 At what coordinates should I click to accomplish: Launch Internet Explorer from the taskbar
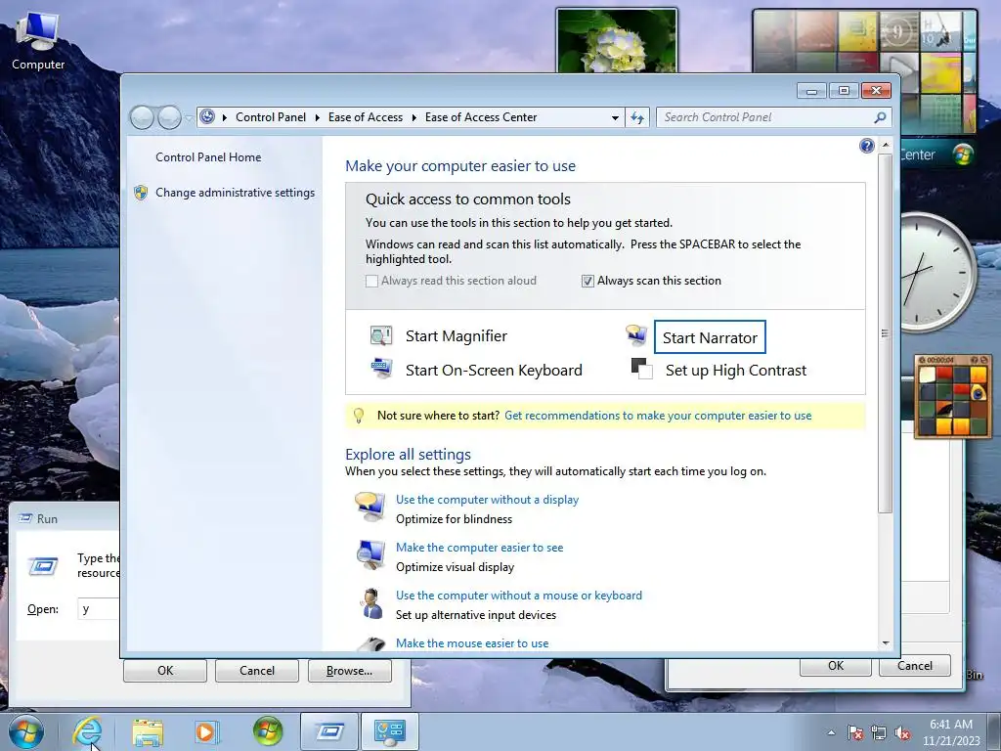[x=87, y=731]
